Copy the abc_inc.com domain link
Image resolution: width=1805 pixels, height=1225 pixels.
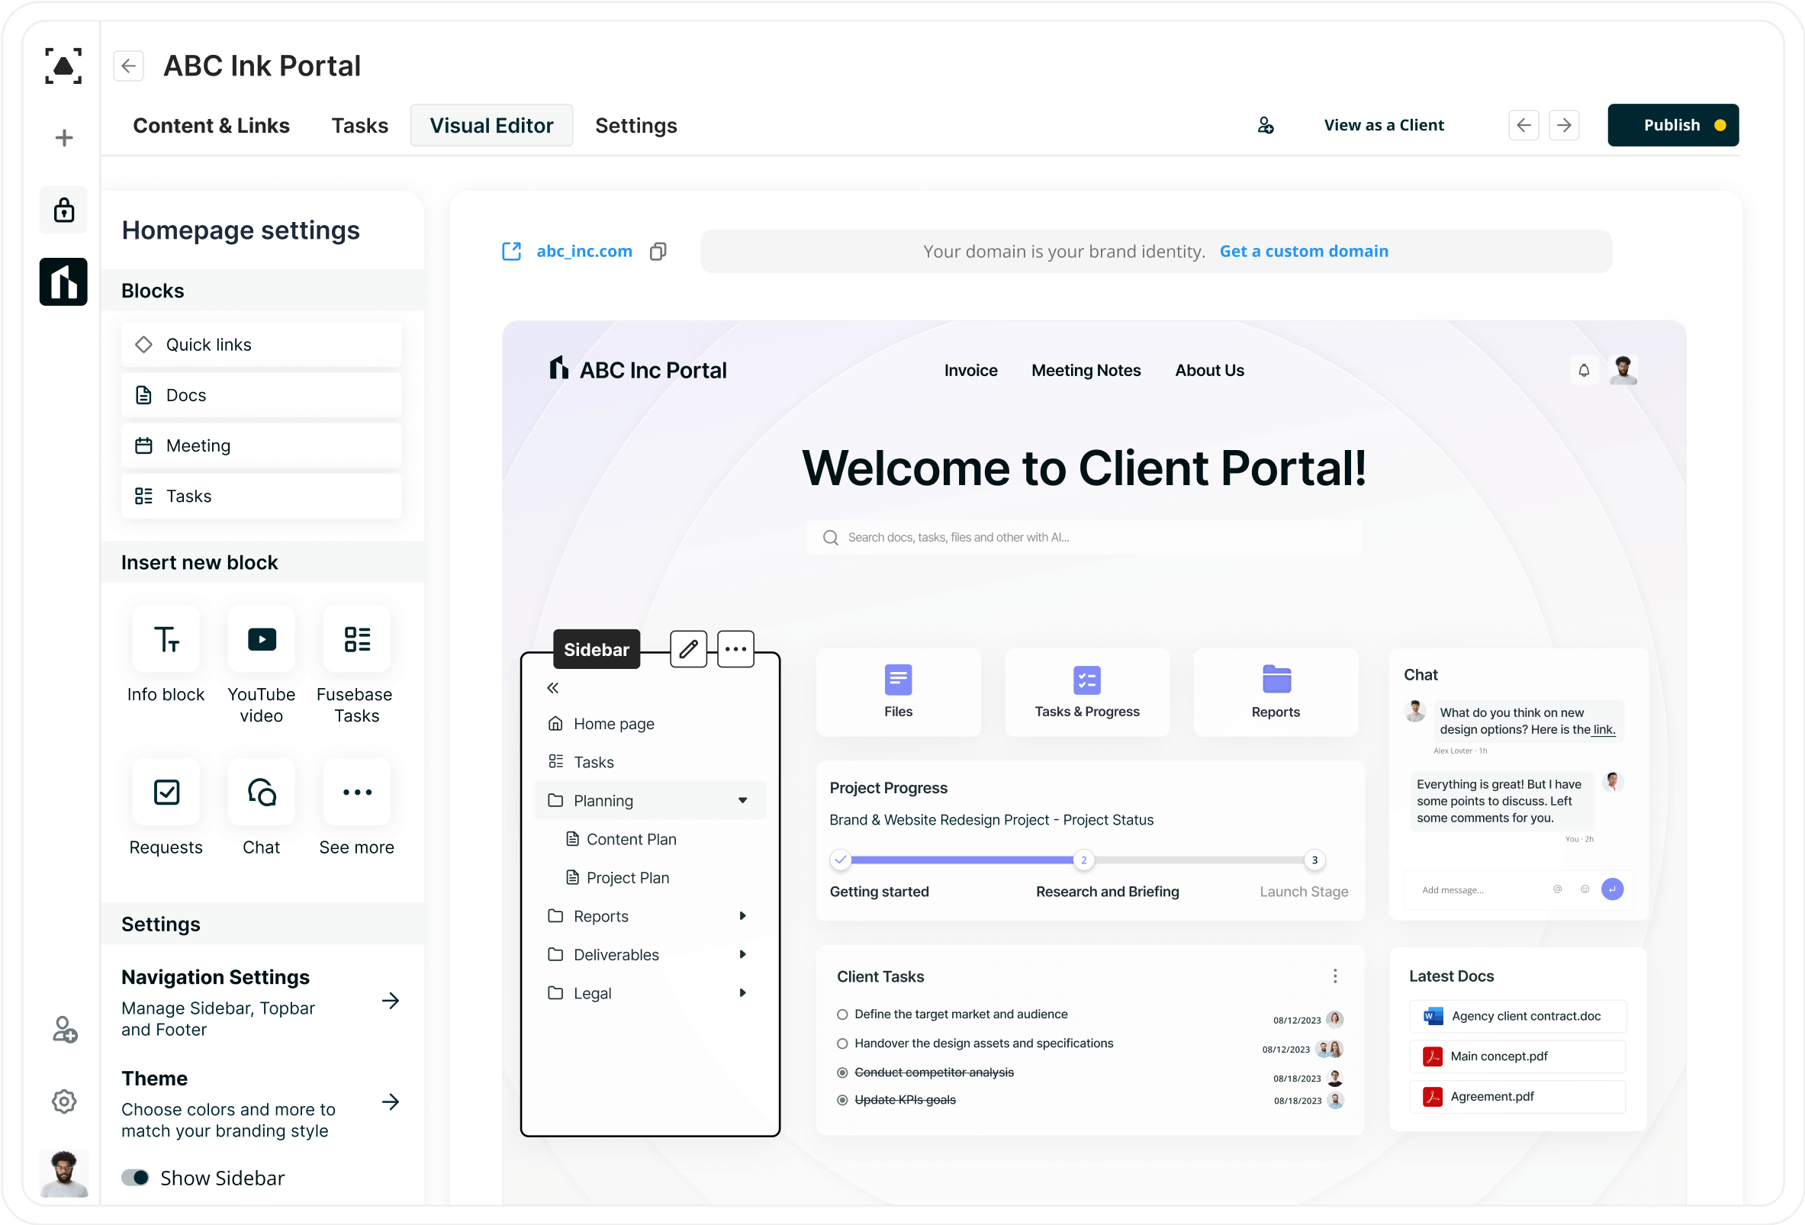click(658, 251)
